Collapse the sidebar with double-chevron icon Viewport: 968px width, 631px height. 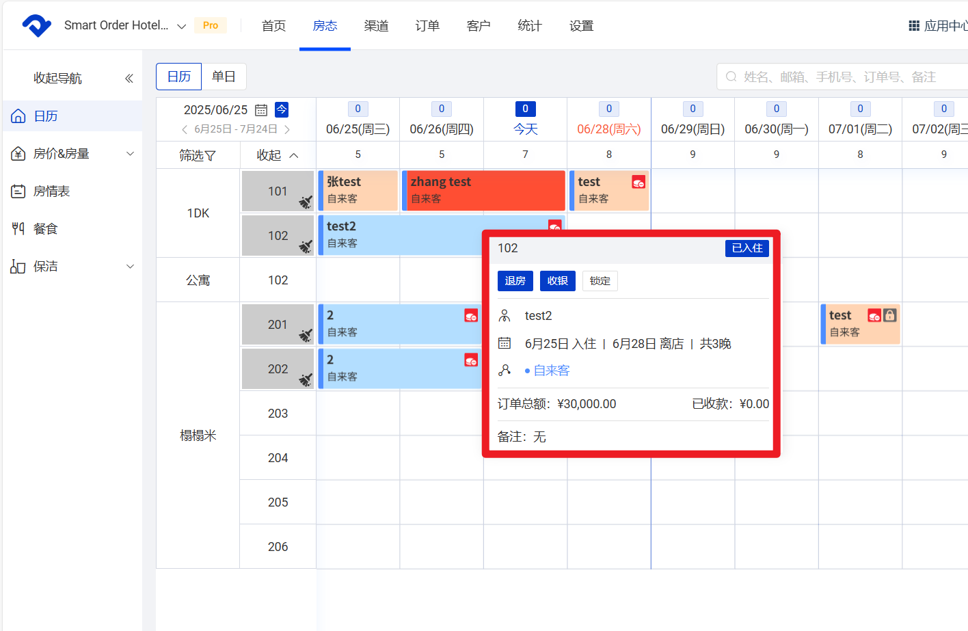129,79
